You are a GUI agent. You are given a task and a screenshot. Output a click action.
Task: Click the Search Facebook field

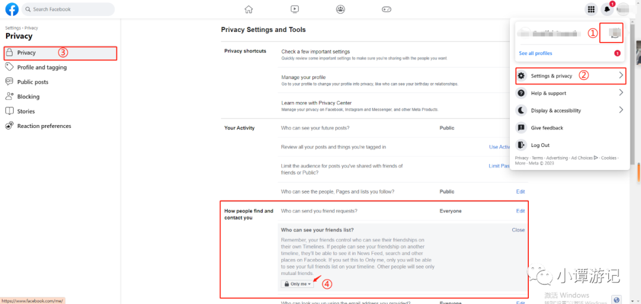(x=68, y=9)
